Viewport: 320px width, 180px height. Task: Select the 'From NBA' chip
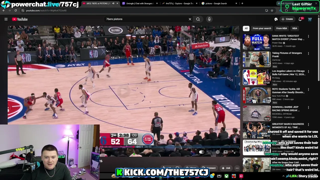(x=281, y=28)
